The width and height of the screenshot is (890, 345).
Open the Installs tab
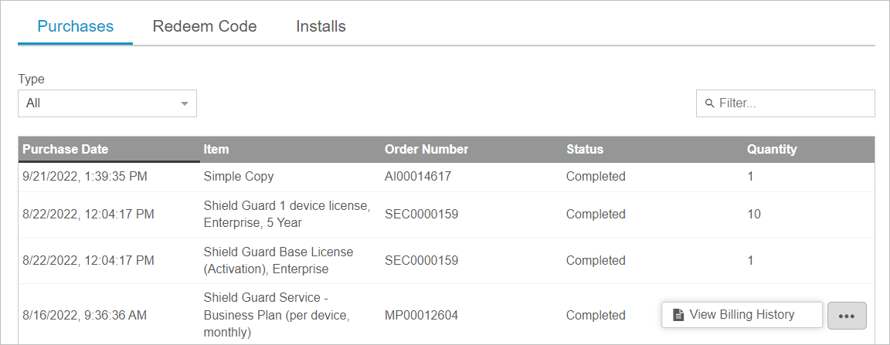click(x=321, y=26)
